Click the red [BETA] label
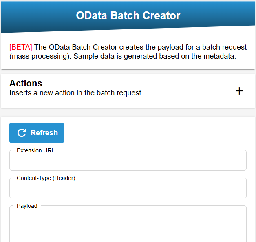256x242 pixels. click(21, 47)
